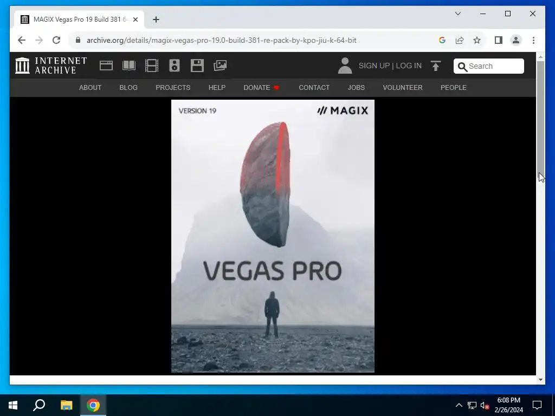Viewport: 555px width, 416px height.
Task: Open Windows taskbar search
Action: point(39,405)
